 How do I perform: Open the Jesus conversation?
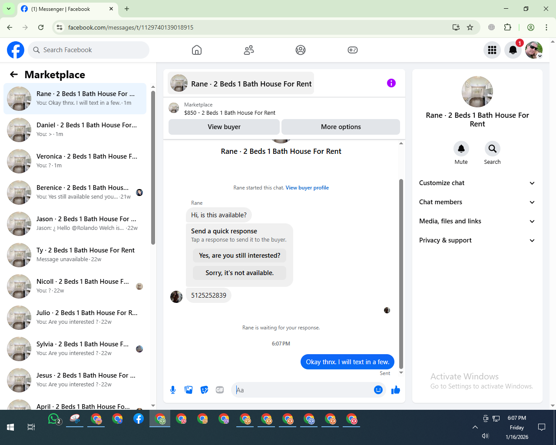click(75, 380)
